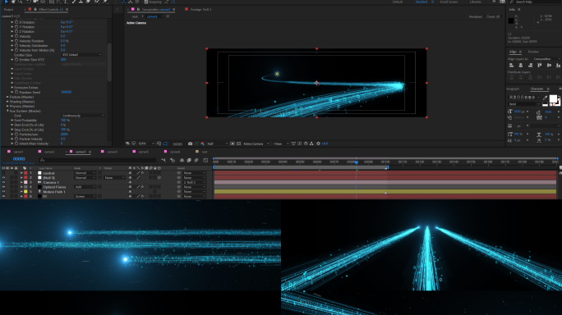The width and height of the screenshot is (562, 315).
Task: Switch to the camera4 timeline tab
Action: coord(112,152)
